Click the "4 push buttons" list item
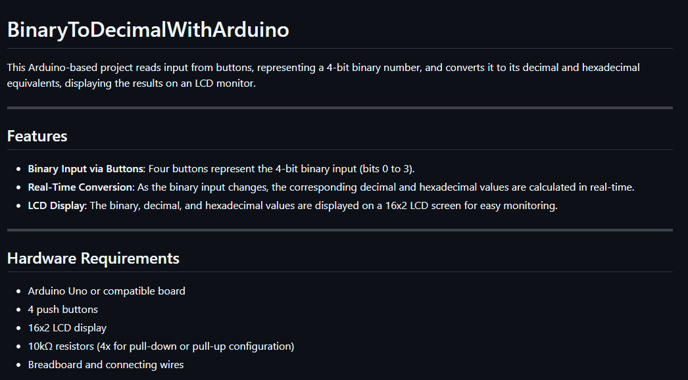688x380 pixels. [x=62, y=309]
